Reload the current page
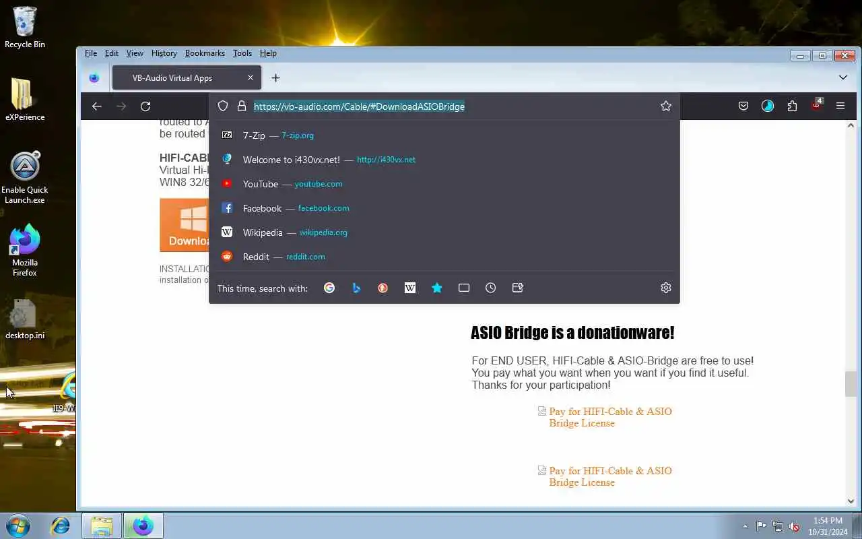Image resolution: width=862 pixels, height=539 pixels. 145,106
